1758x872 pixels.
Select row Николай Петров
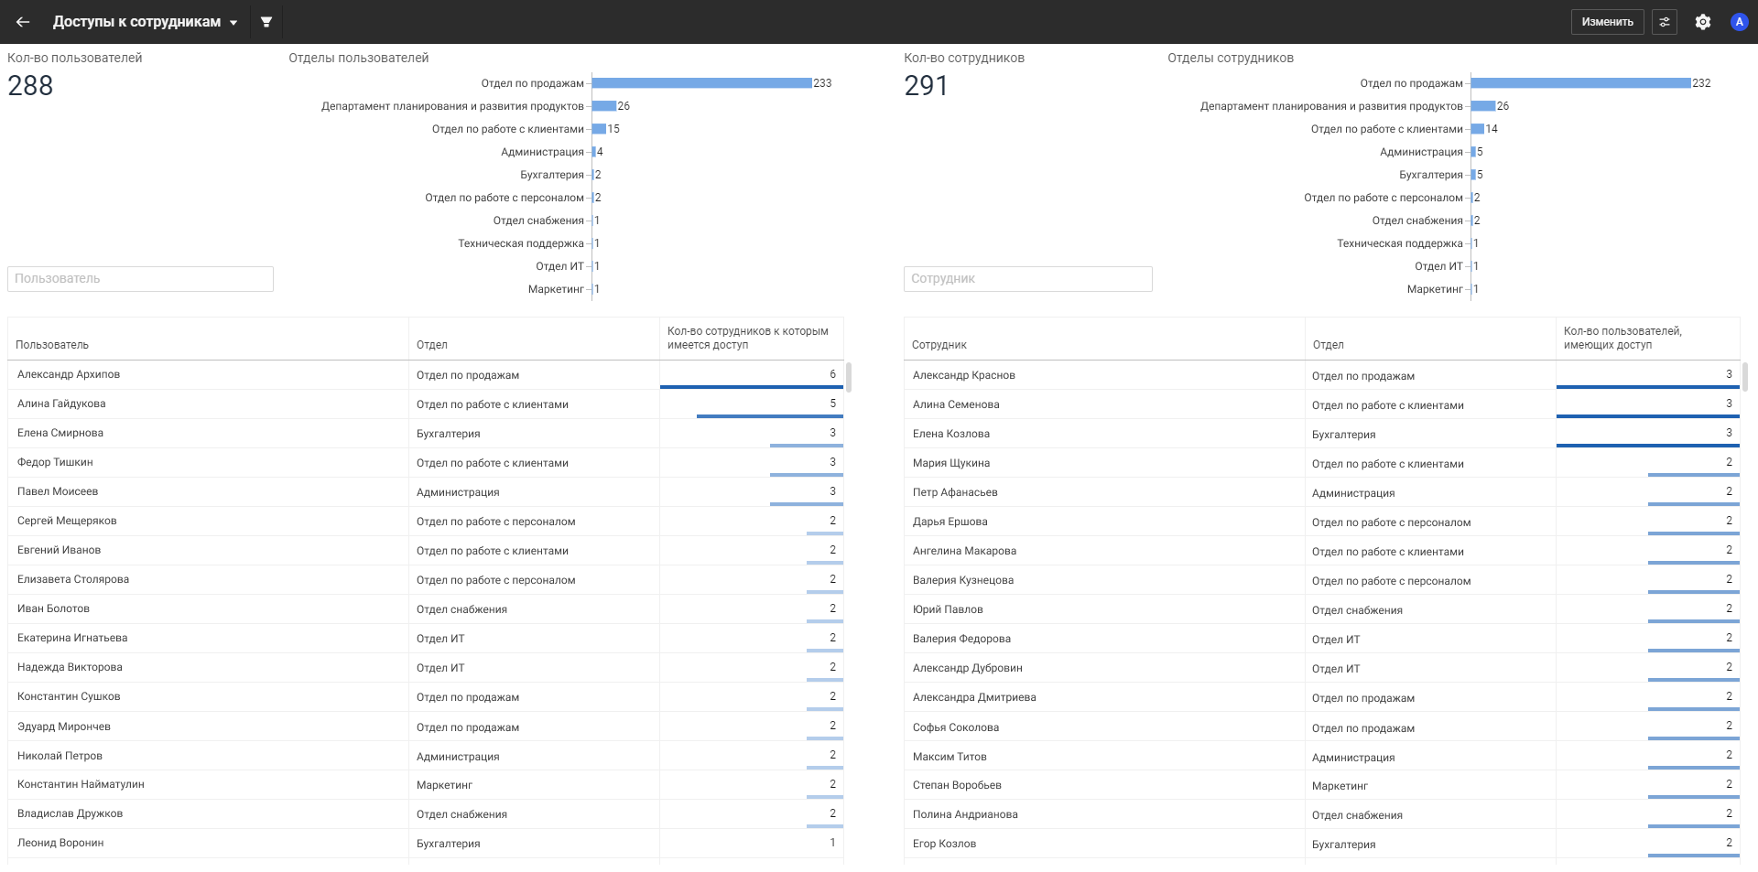coord(425,756)
